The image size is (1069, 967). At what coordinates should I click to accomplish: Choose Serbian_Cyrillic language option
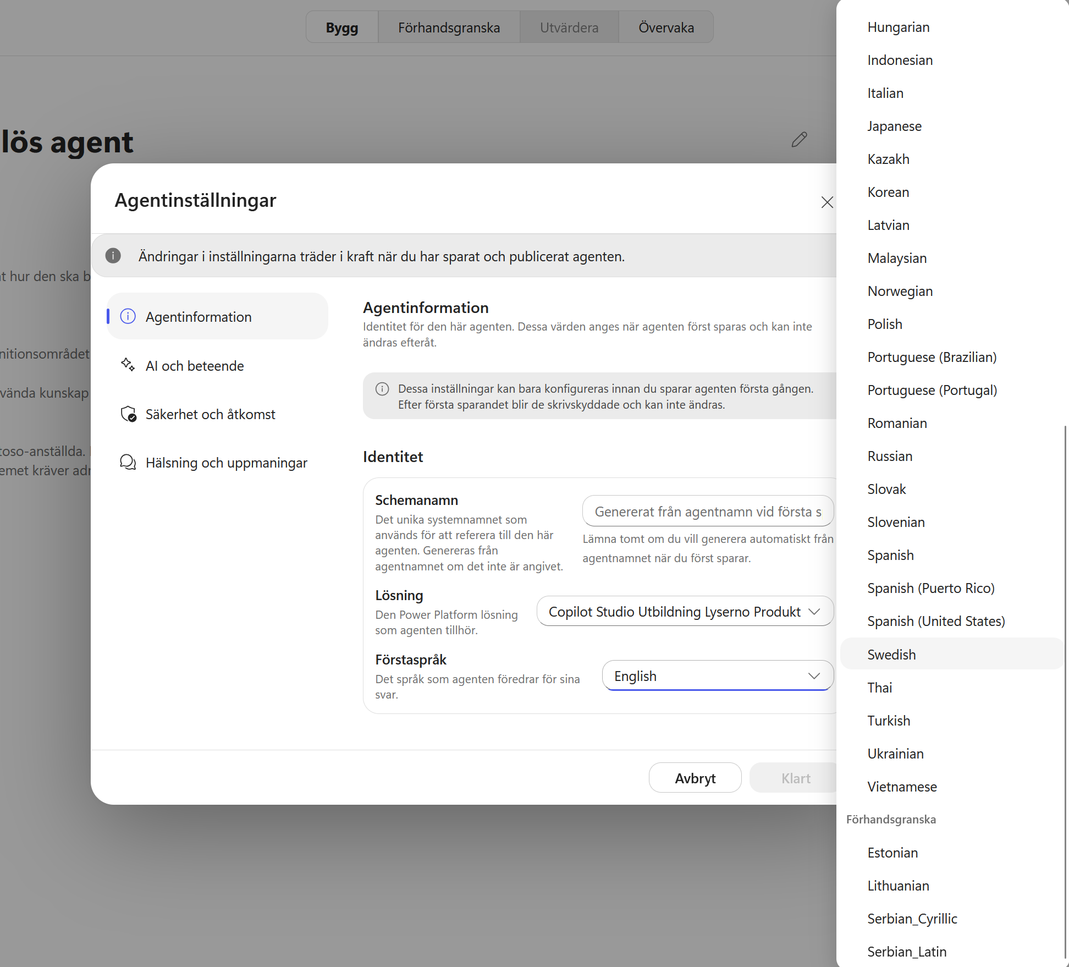[951, 919]
